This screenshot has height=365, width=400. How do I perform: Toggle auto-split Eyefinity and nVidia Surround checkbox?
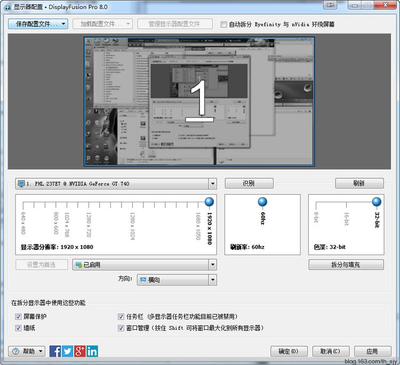[223, 25]
